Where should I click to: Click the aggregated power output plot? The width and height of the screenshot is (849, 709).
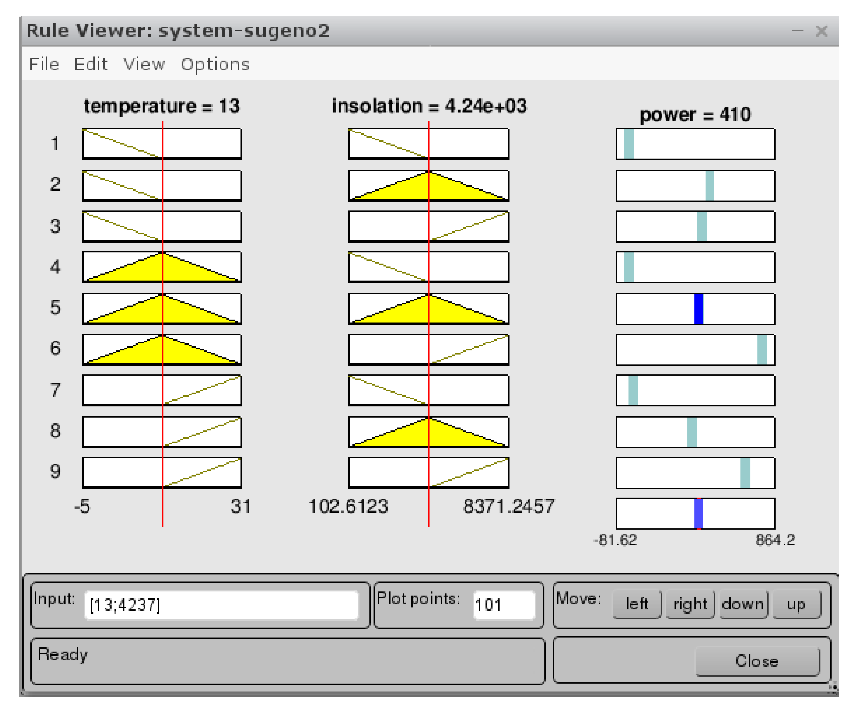(x=695, y=514)
